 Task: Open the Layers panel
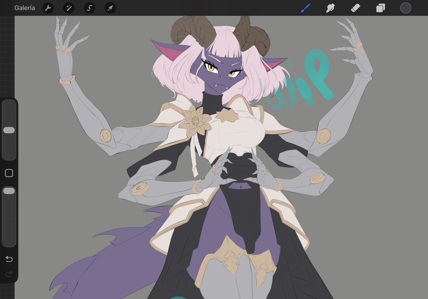381,8
